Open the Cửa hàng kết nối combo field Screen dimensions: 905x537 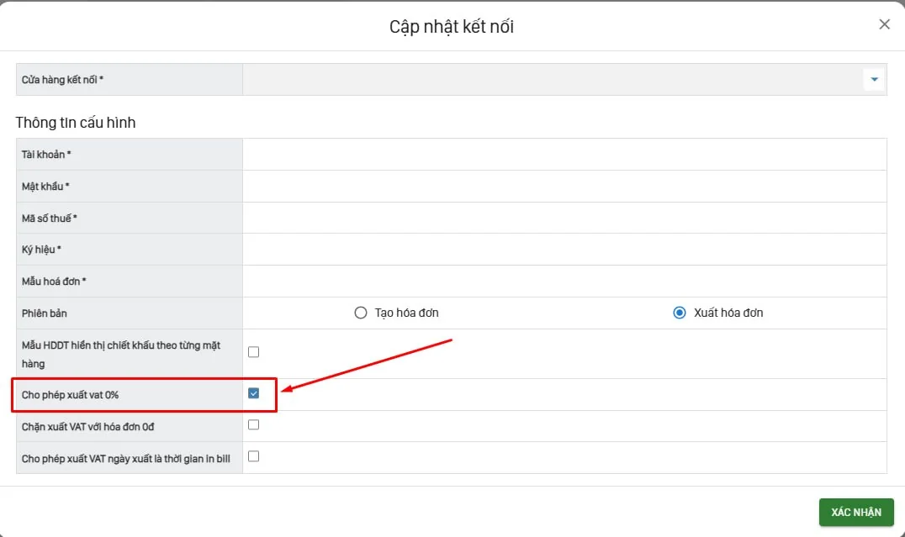(564, 80)
